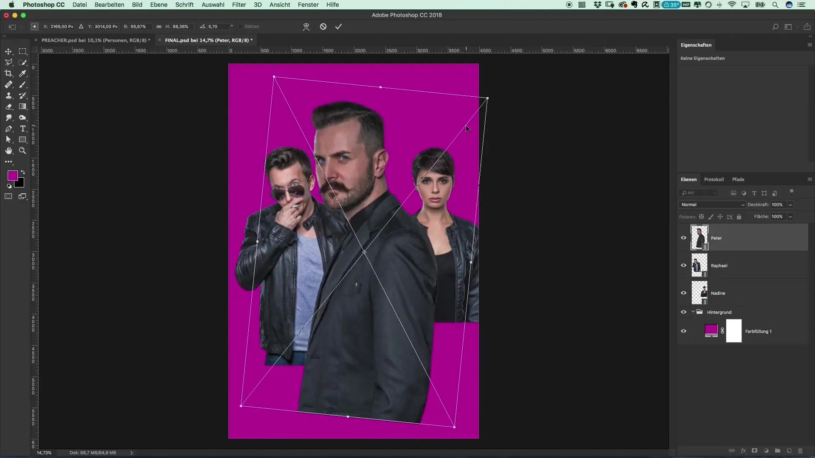
Task: Select the Sponge tool
Action: click(23, 117)
